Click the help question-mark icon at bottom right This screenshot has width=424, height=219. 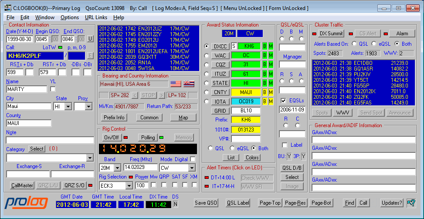click(410, 202)
